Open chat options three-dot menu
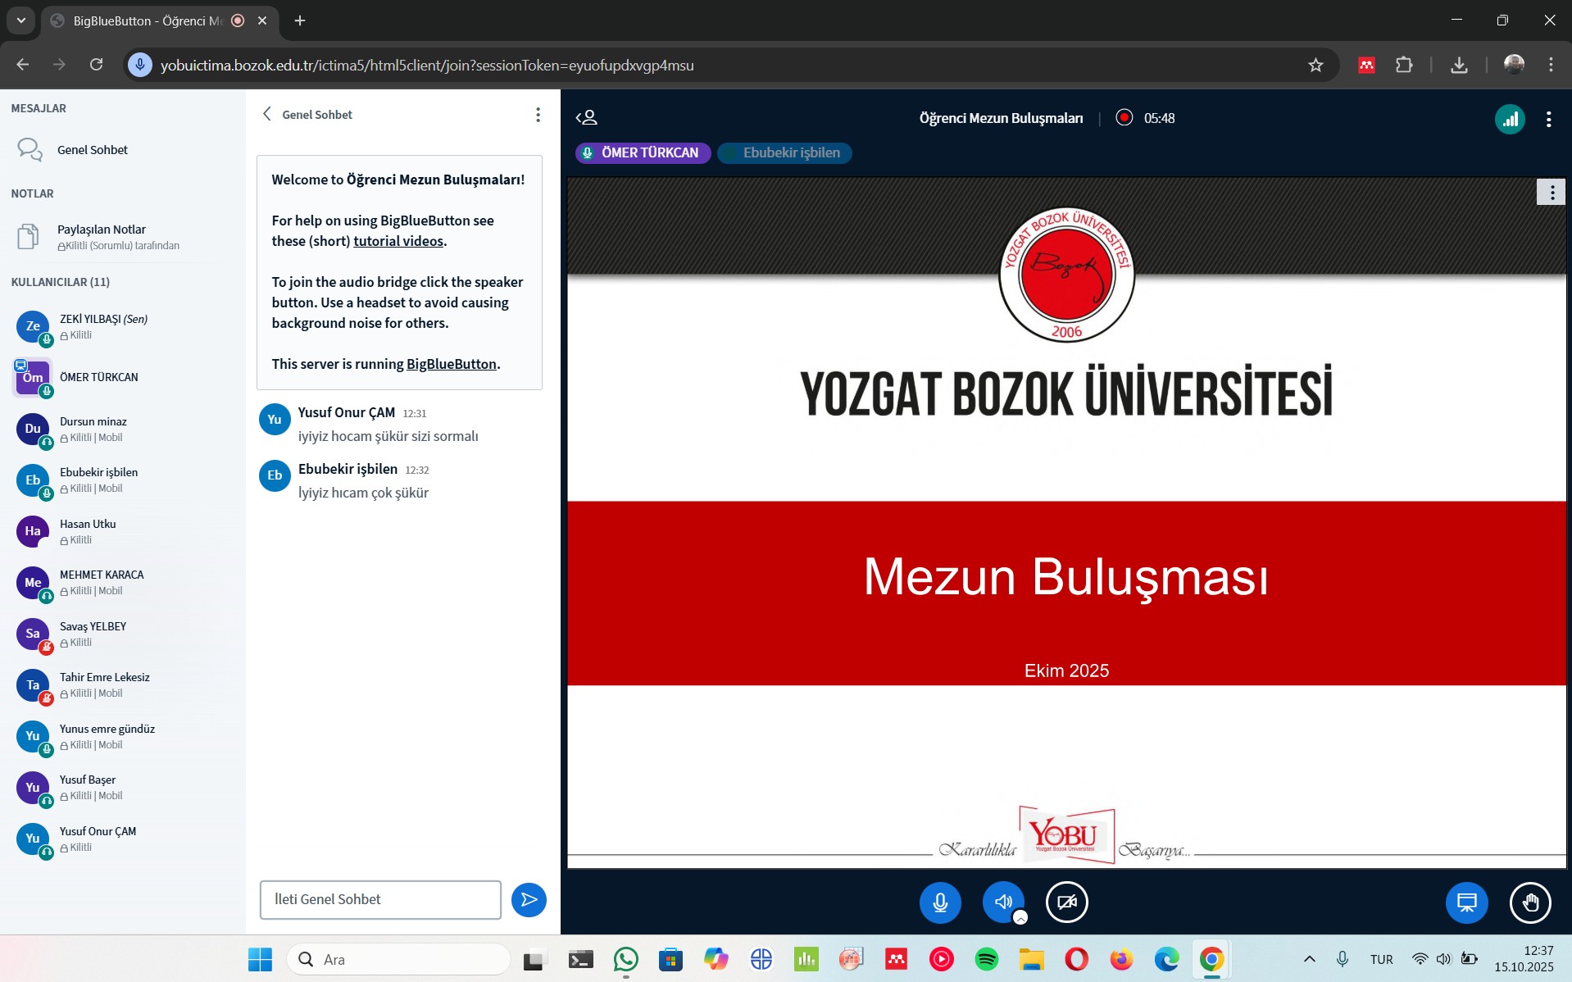The image size is (1572, 982). pyautogui.click(x=538, y=115)
